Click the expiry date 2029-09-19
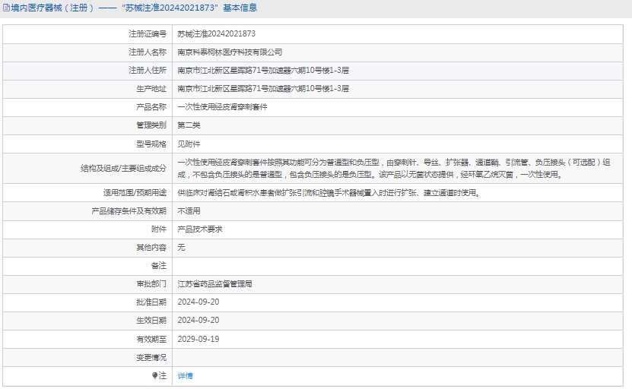Viewport: 632px width, 389px height. (x=198, y=339)
